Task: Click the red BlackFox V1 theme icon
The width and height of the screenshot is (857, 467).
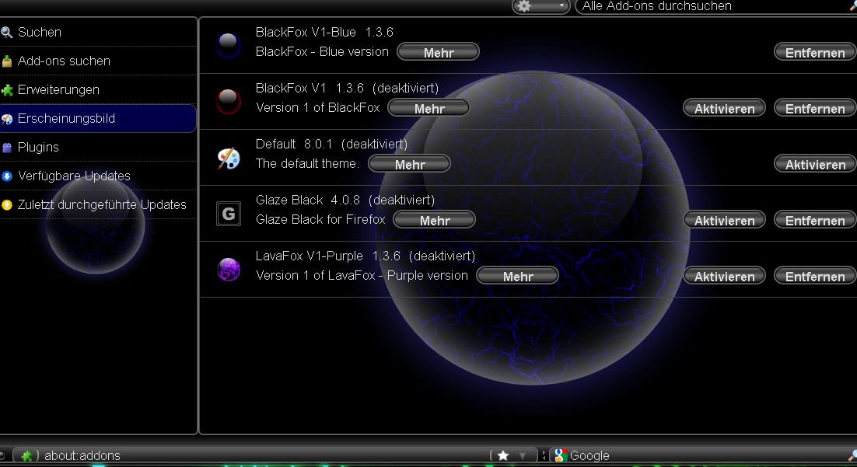Action: [x=229, y=101]
